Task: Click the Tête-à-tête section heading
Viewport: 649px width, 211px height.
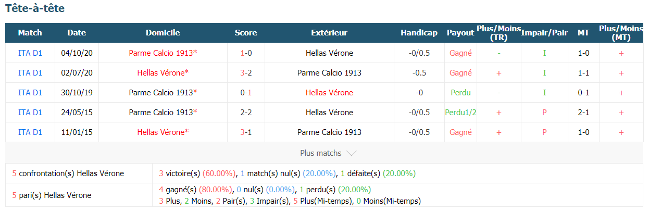Action: pyautogui.click(x=35, y=9)
